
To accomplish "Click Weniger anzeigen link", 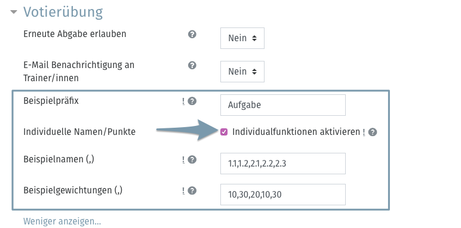I will pyautogui.click(x=62, y=221).
